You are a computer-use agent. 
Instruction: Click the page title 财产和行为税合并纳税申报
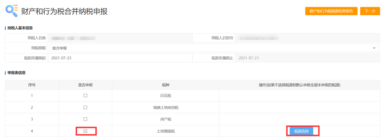point(64,11)
